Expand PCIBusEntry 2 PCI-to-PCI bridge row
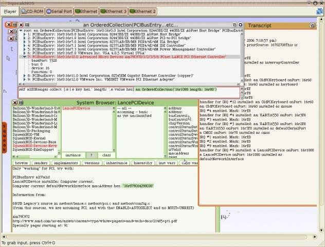 click(x=25, y=38)
